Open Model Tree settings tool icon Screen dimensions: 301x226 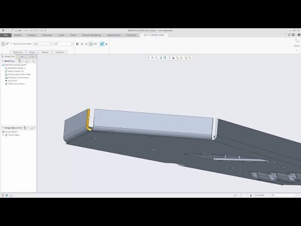(19, 61)
